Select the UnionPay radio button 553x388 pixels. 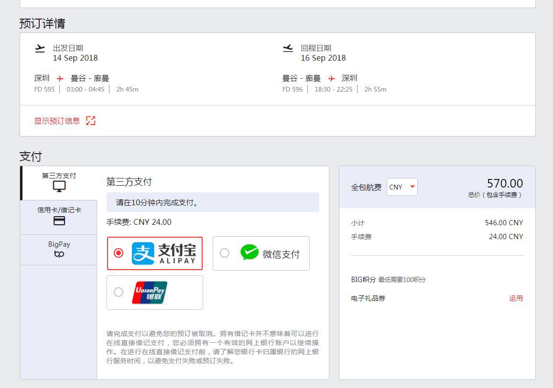(119, 292)
